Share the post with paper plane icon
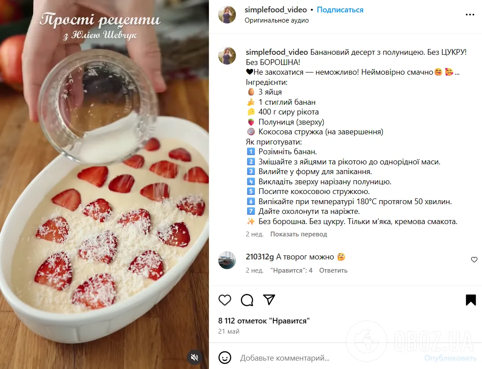 pos(269,300)
